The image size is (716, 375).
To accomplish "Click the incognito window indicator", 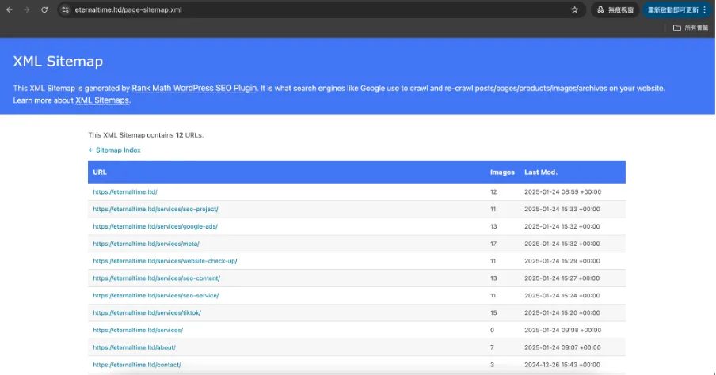I will [615, 9].
